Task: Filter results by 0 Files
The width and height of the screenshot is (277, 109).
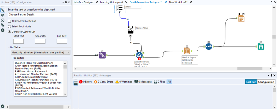Action: coord(159,82)
